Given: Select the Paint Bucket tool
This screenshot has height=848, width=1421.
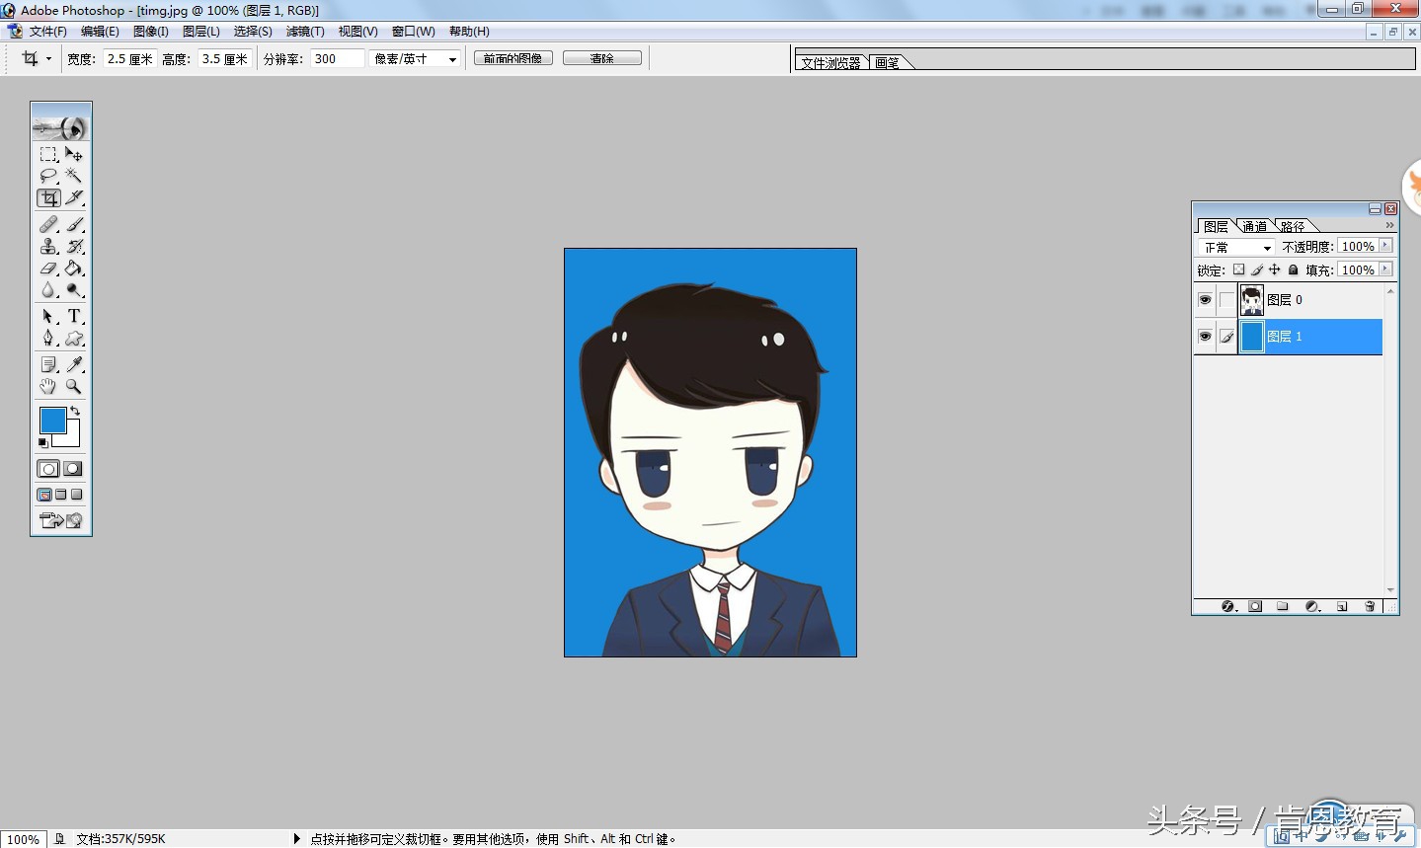Looking at the screenshot, I should pyautogui.click(x=74, y=269).
